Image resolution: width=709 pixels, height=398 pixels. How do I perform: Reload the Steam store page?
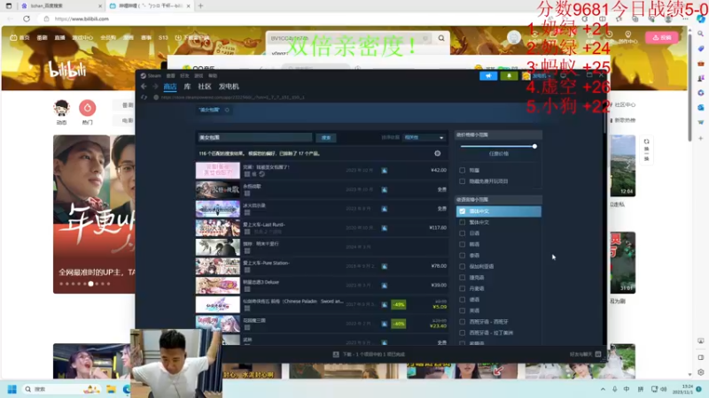[144, 97]
